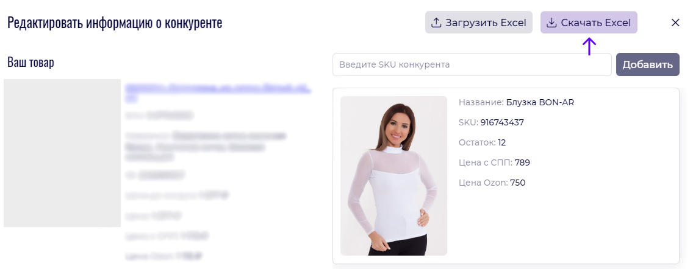Click the Загрузить Excel button label

click(486, 23)
